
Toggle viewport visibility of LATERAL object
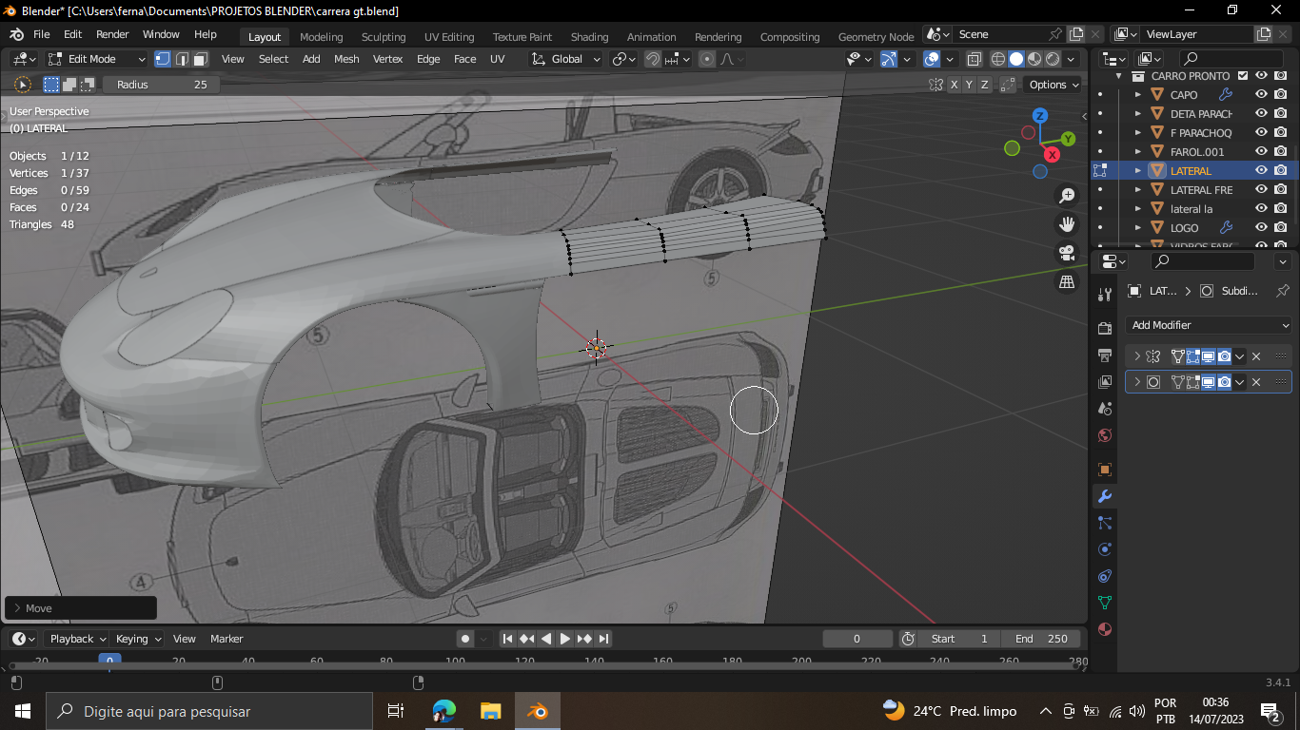1261,170
